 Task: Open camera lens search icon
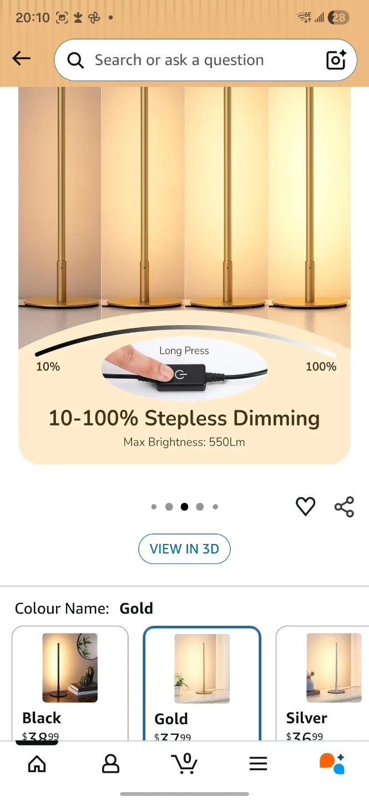(x=336, y=60)
